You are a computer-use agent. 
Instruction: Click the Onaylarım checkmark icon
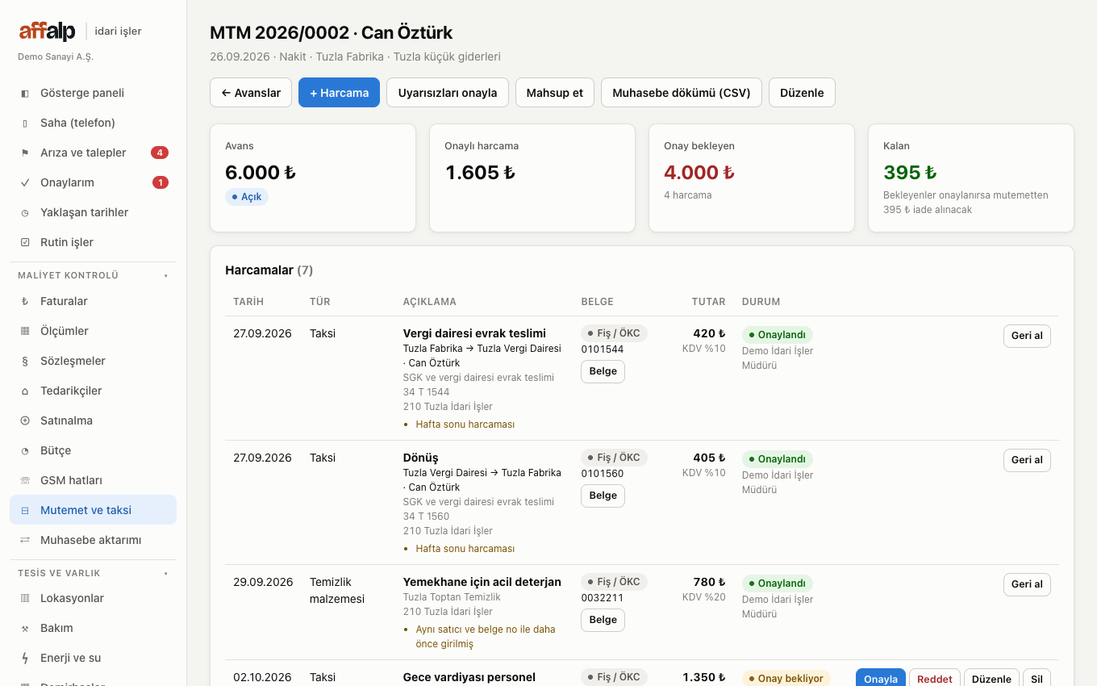click(x=25, y=182)
